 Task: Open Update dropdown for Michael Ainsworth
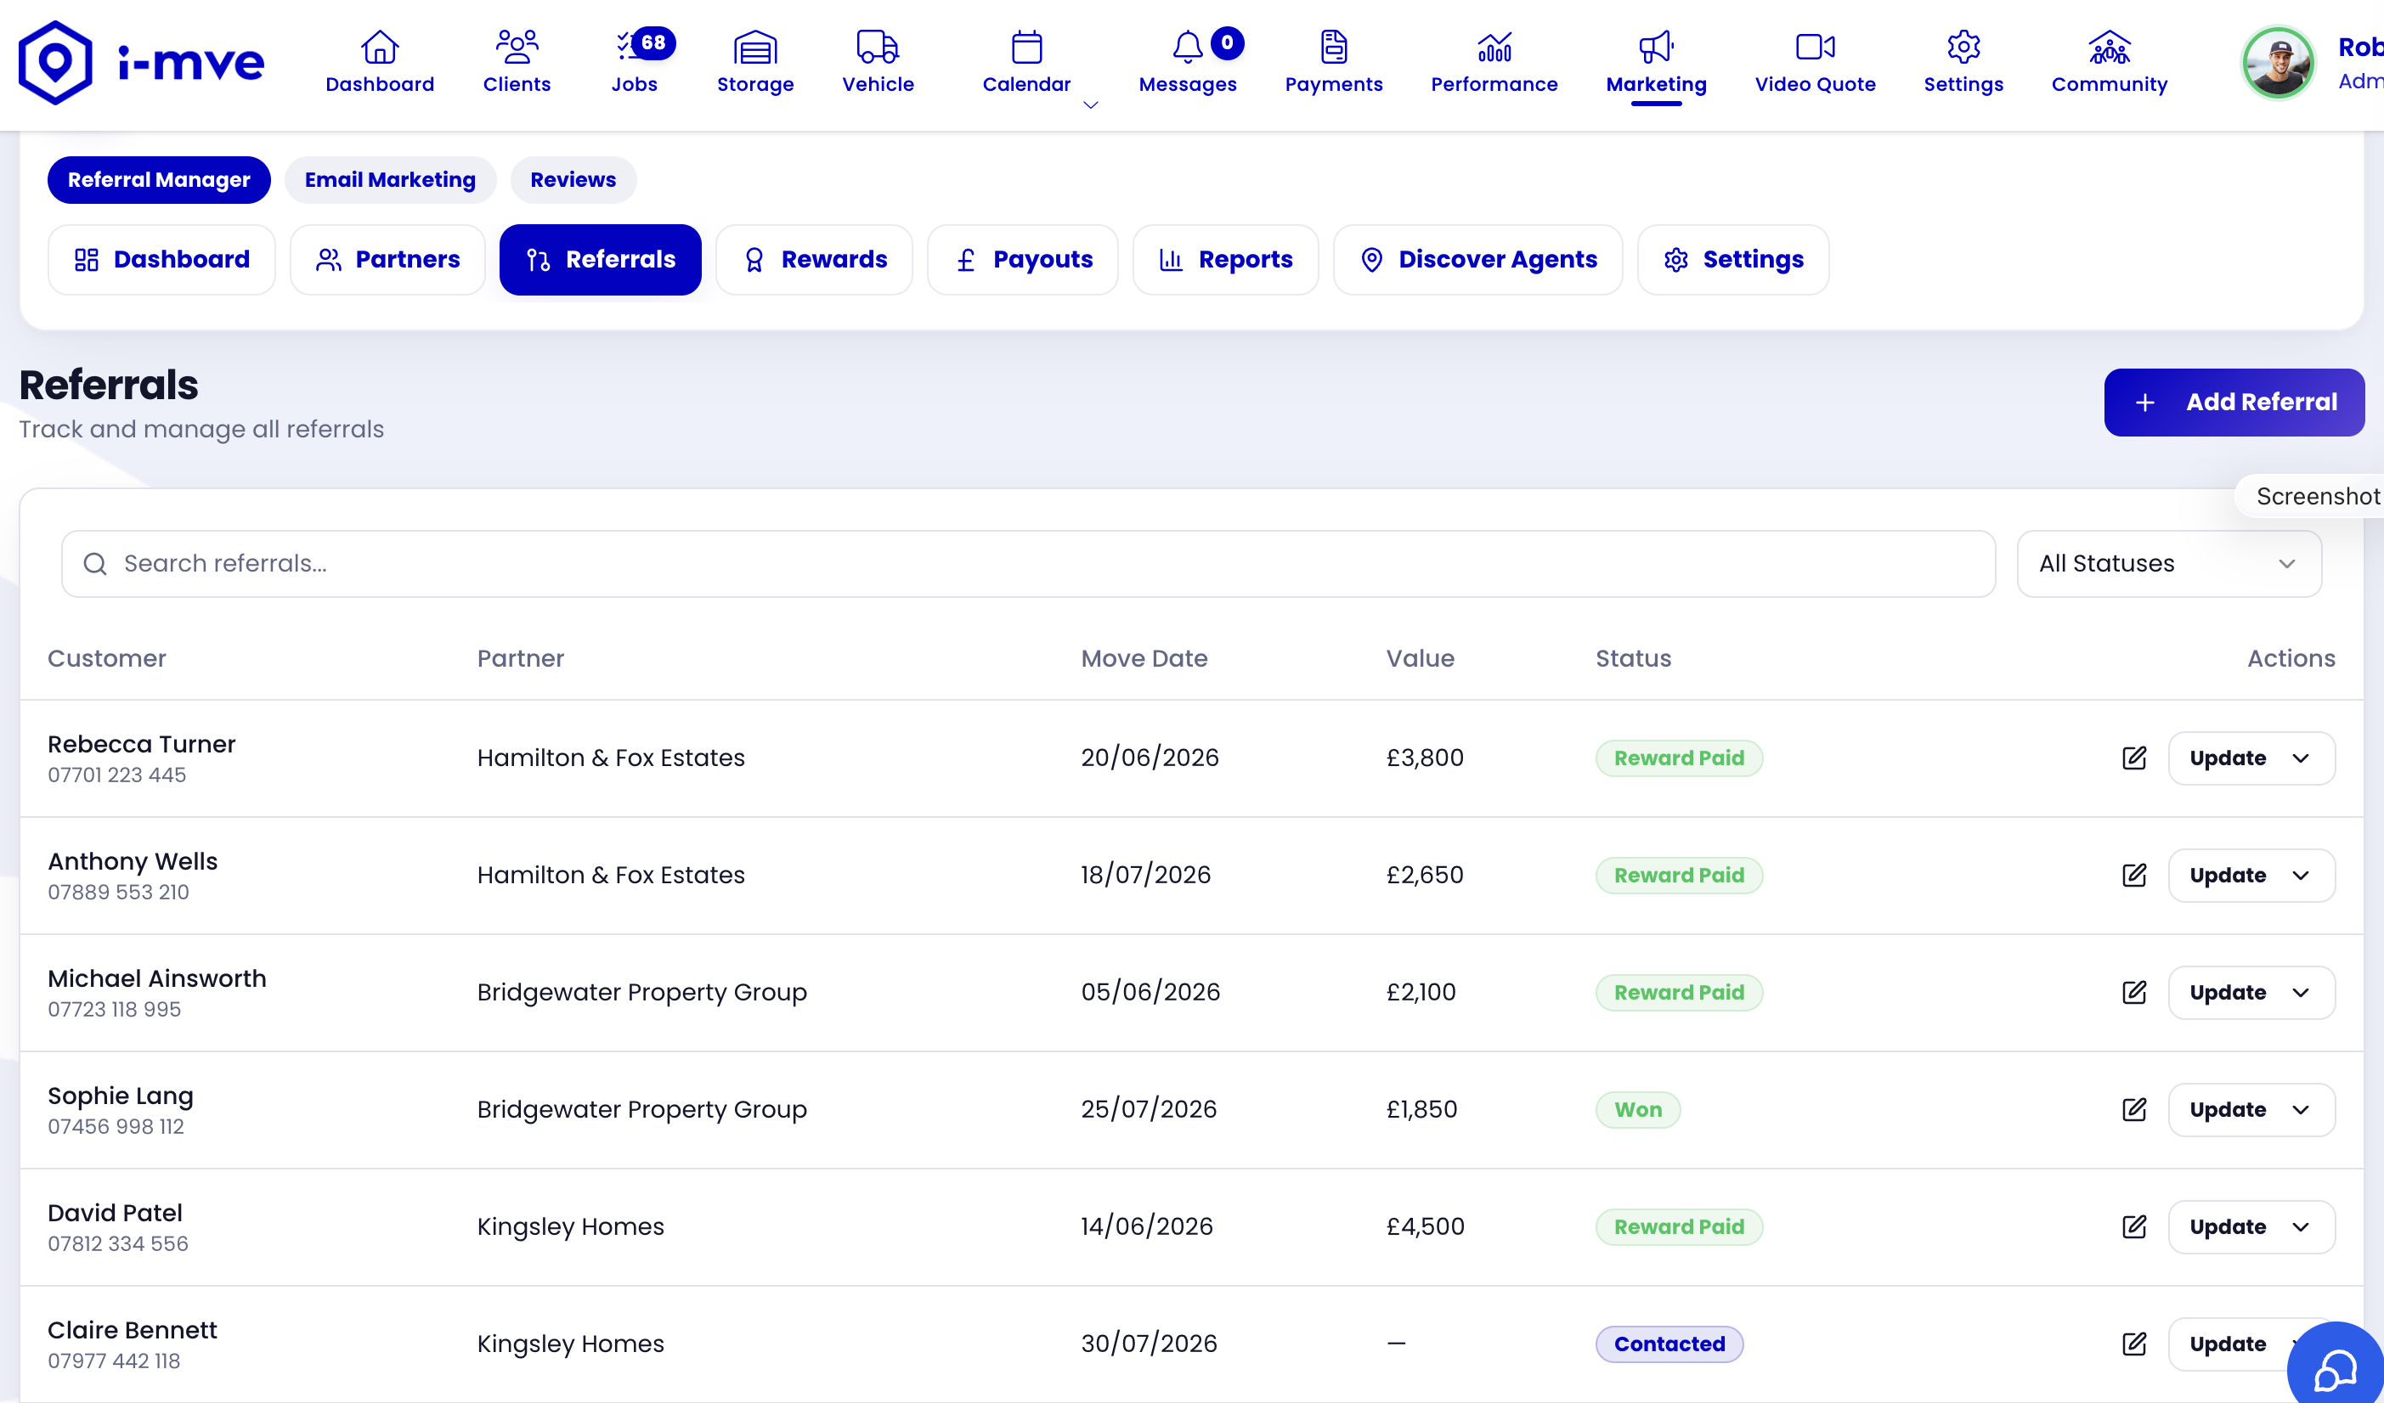click(x=2251, y=992)
